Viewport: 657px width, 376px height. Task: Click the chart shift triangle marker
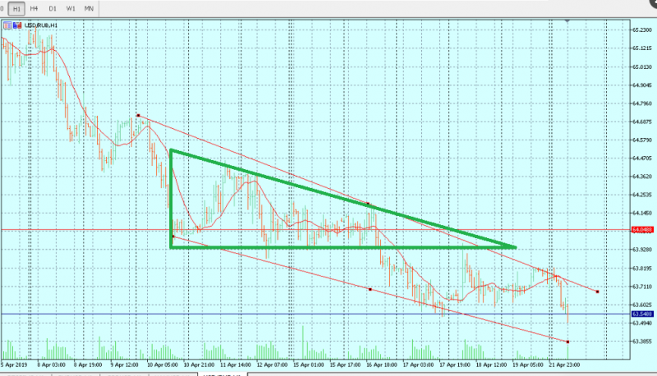click(567, 21)
